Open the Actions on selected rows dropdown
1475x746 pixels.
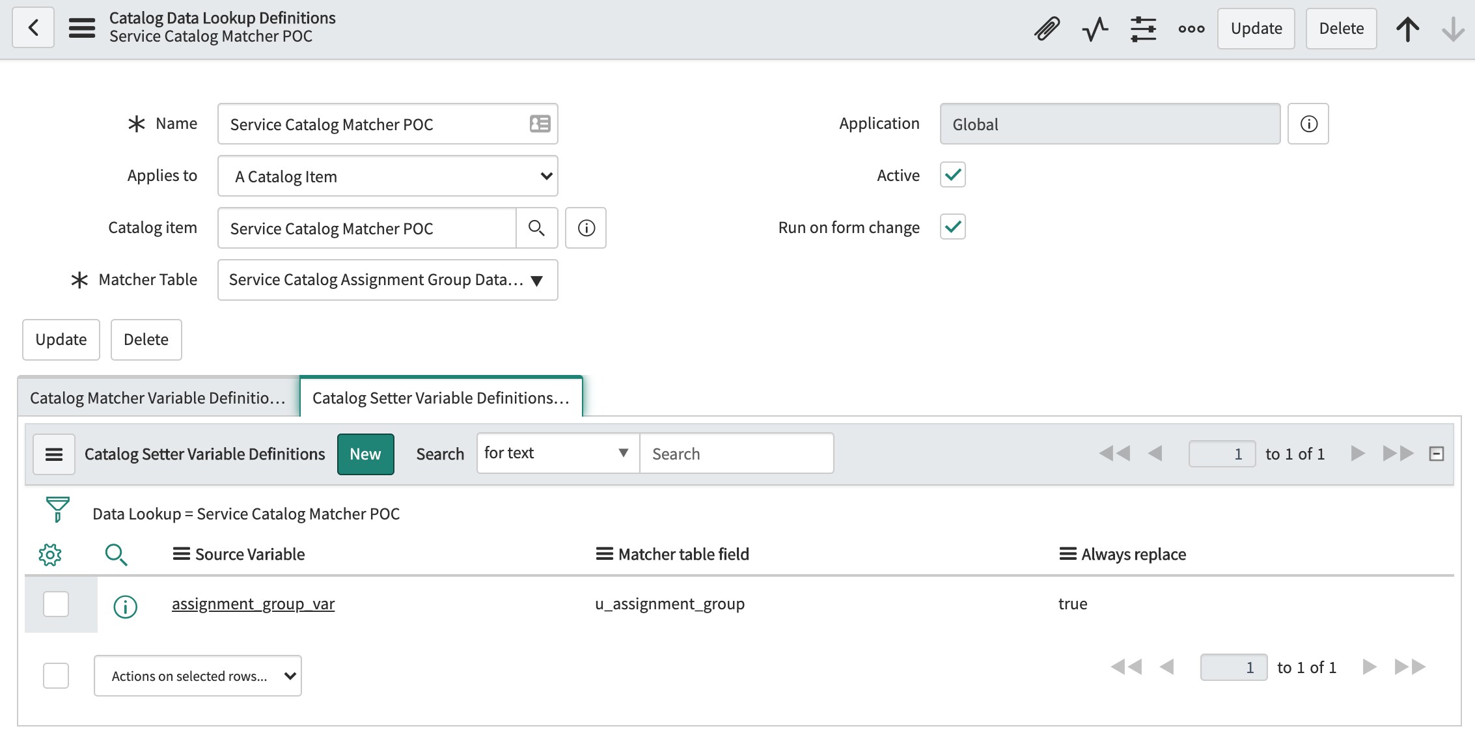pyautogui.click(x=197, y=675)
